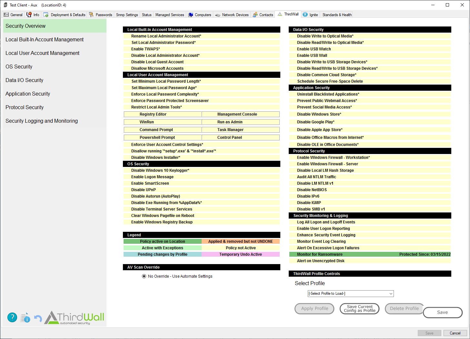Click 'Disable SMB v1' policy
The height and width of the screenshot is (339, 470).
[370, 209]
